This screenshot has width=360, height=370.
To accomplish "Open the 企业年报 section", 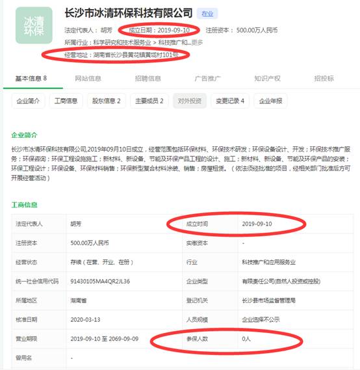I will click(x=270, y=101).
